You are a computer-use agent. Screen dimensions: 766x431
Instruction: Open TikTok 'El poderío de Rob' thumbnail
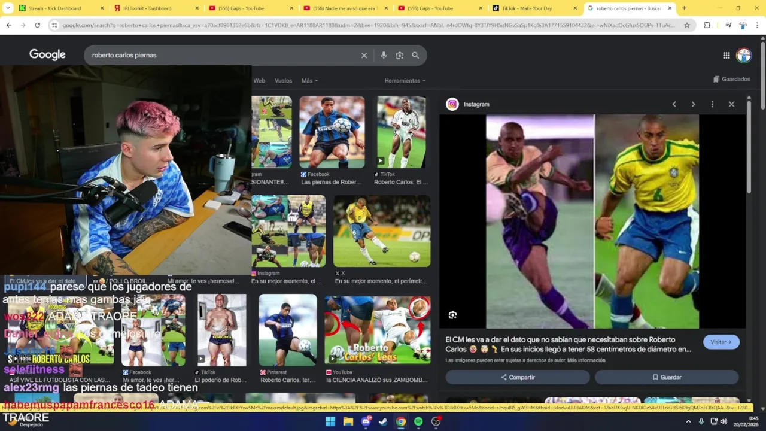click(222, 330)
